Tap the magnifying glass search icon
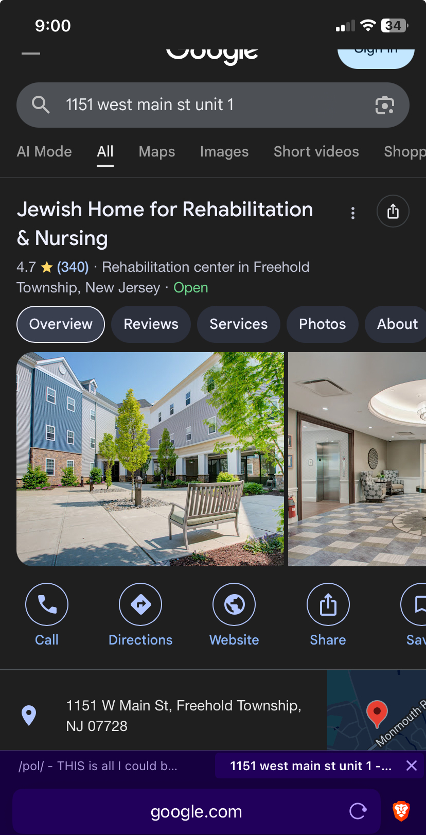426x835 pixels. [41, 105]
